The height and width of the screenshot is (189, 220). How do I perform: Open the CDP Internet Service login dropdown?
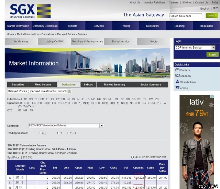(195, 48)
